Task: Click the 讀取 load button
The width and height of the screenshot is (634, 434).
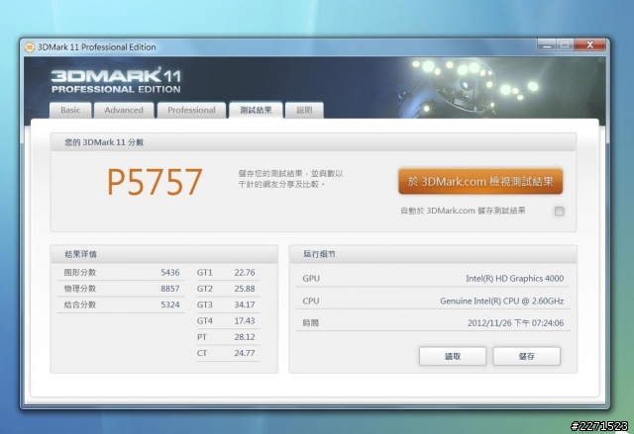Action: click(x=453, y=356)
